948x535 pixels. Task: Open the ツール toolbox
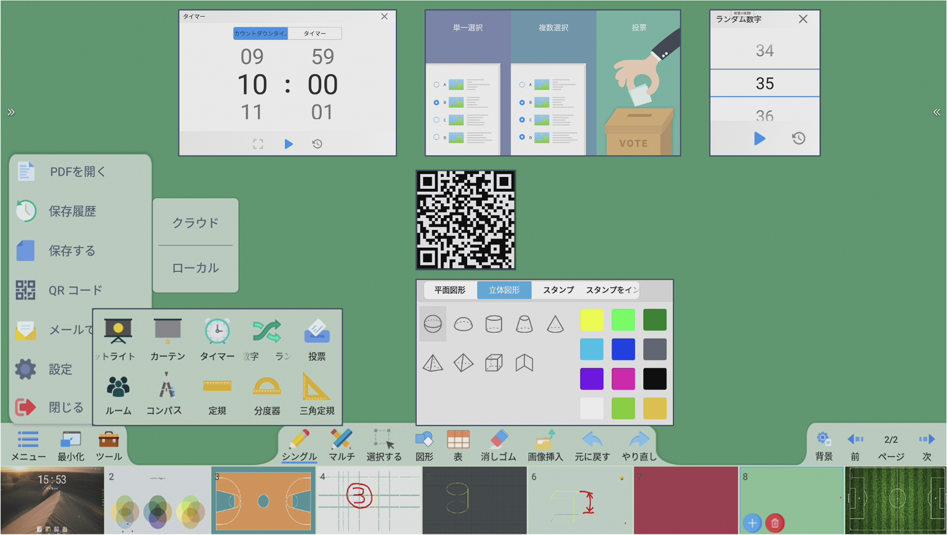click(x=108, y=445)
